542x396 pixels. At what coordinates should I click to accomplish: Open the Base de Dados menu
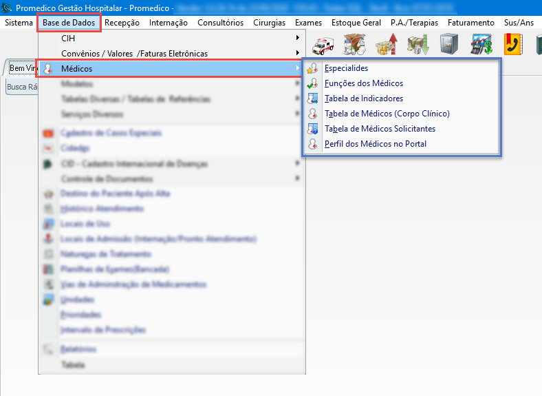point(69,23)
